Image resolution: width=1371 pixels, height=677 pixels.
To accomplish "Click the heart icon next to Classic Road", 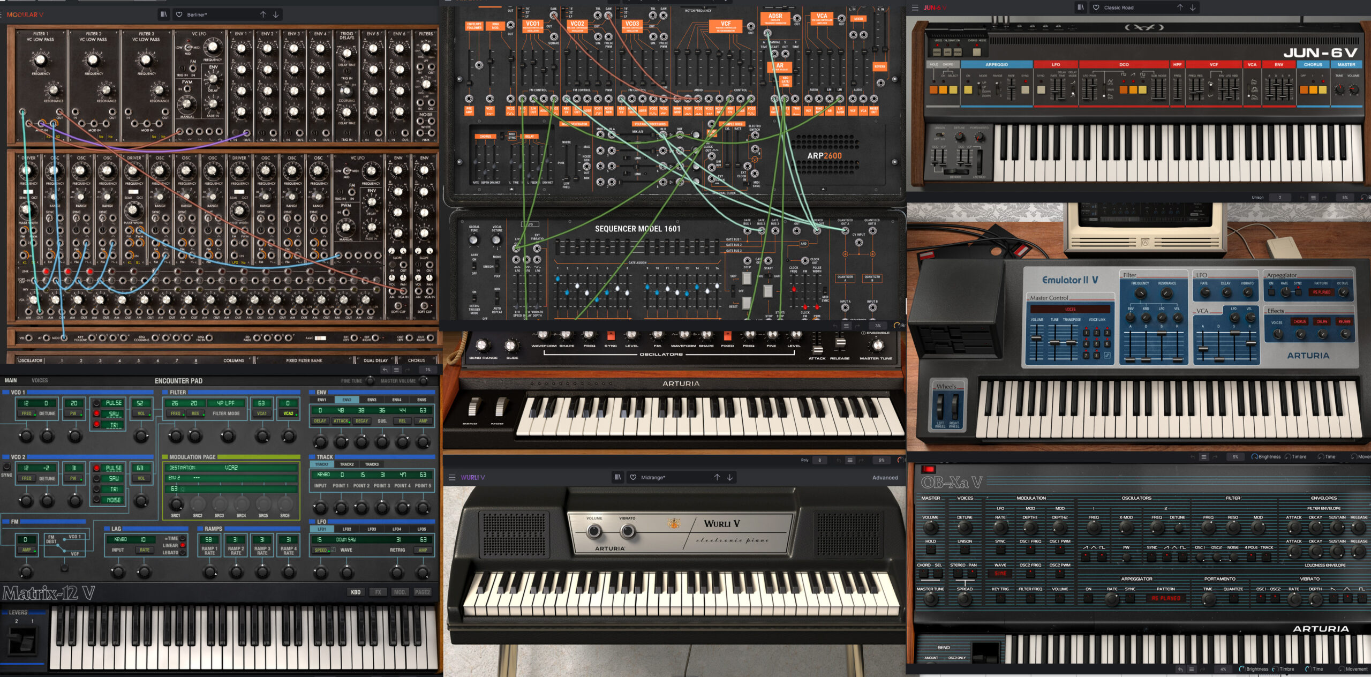I will [x=1096, y=7].
